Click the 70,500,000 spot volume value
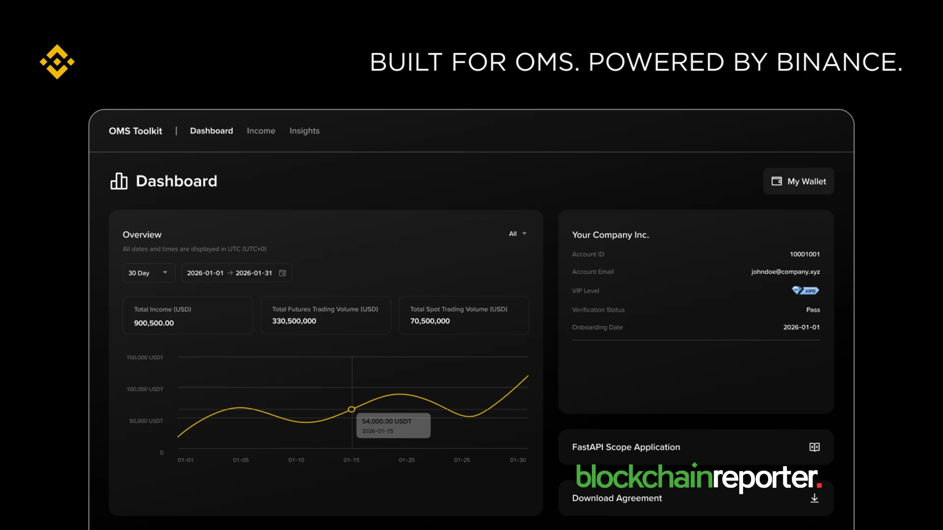Screen dimensions: 943x530 430,321
